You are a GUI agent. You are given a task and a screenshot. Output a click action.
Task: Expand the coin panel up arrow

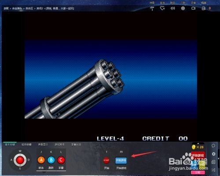tap(198, 143)
